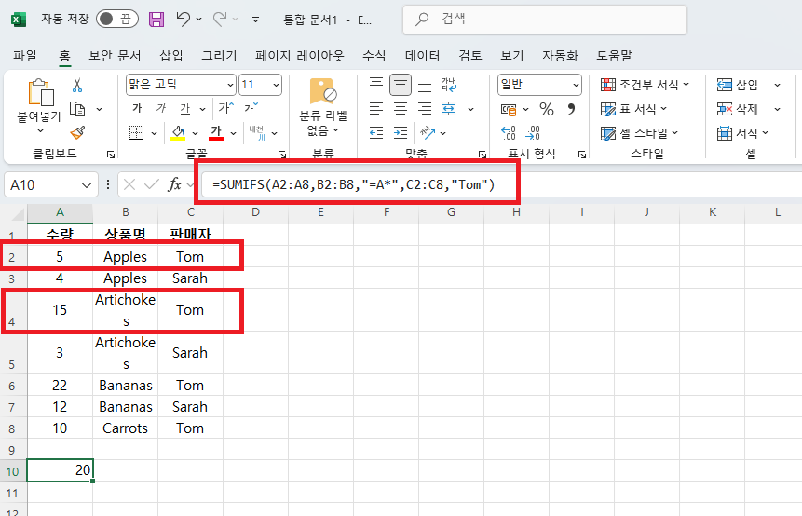802x516 pixels.
Task: Open font settings dialog launcher
Action: tap(281, 155)
